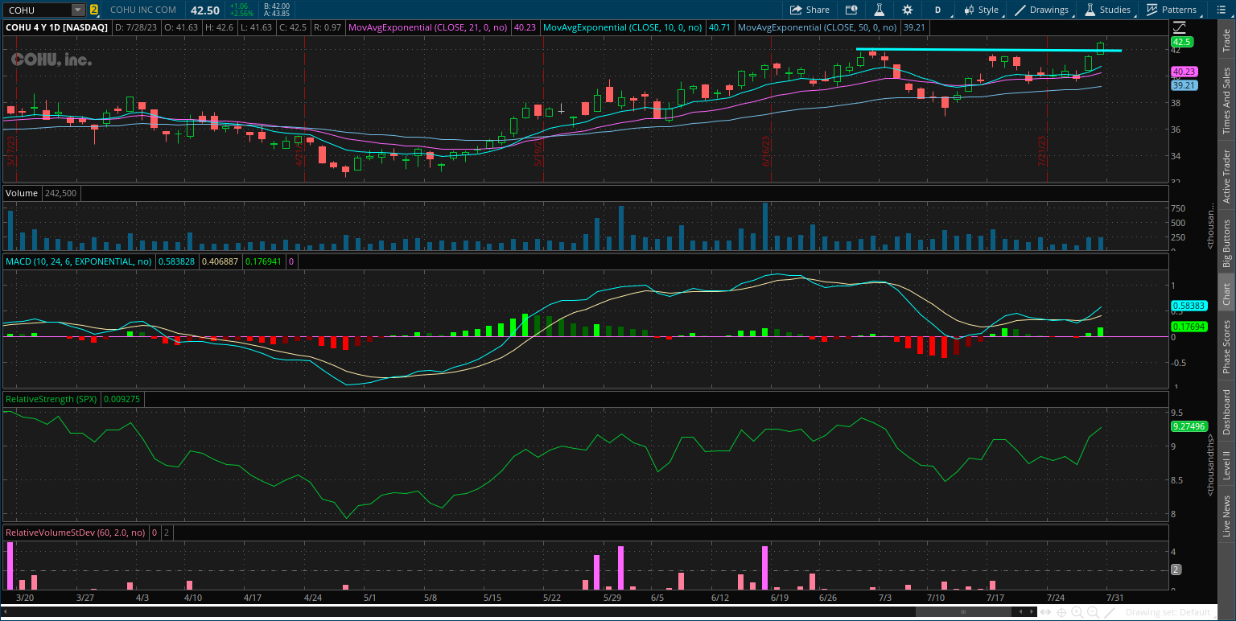The height and width of the screenshot is (621, 1236).
Task: Click the last price 42.50 in header
Action: pos(205,10)
